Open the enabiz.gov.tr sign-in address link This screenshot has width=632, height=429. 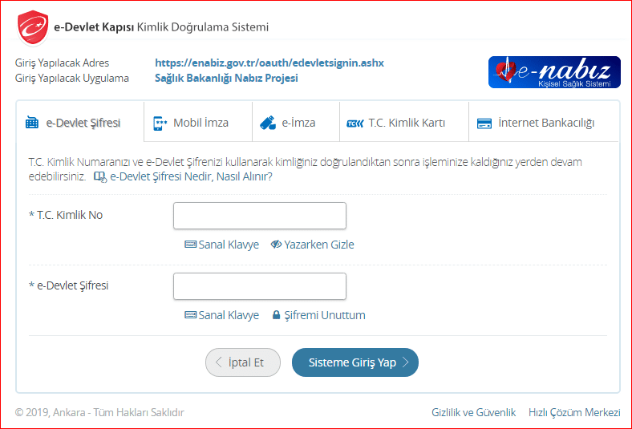pyautogui.click(x=269, y=63)
